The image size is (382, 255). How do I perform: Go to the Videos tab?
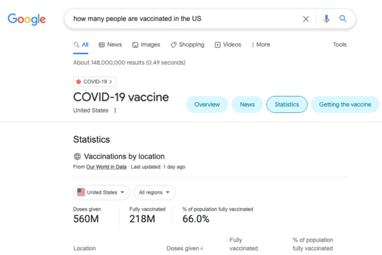coord(228,45)
